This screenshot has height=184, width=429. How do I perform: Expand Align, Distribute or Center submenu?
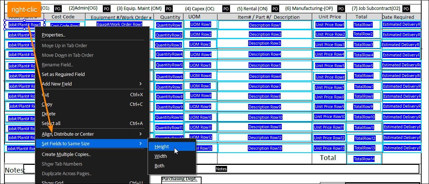click(92, 134)
